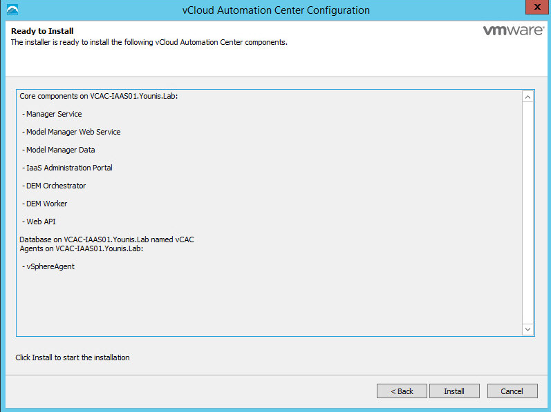This screenshot has width=551, height=412.
Task: Select the Model Manager Web Service entry
Action: pos(73,132)
